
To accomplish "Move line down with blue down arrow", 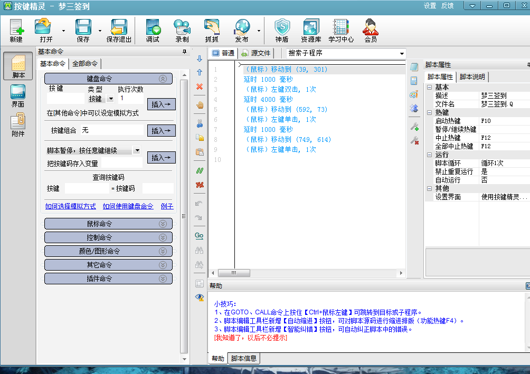I will pyautogui.click(x=200, y=59).
